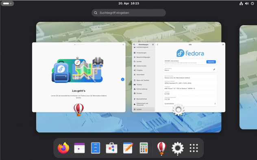Select the Tour balloon icon in the dock
Screen dimensions: 257x160
[x=161, y=148]
